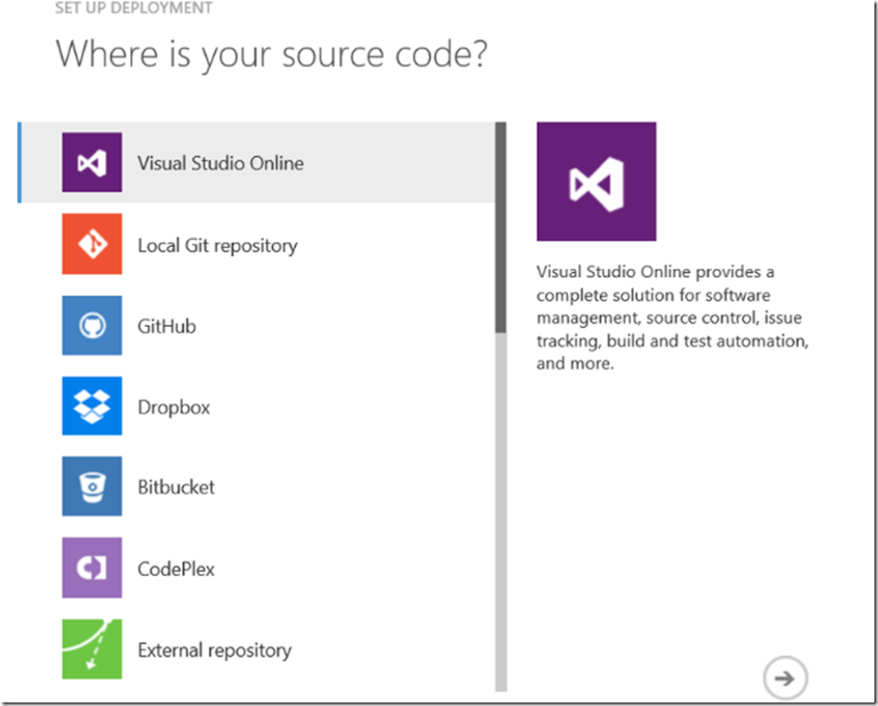
Task: Pick the CodePlex source label
Action: 176,569
